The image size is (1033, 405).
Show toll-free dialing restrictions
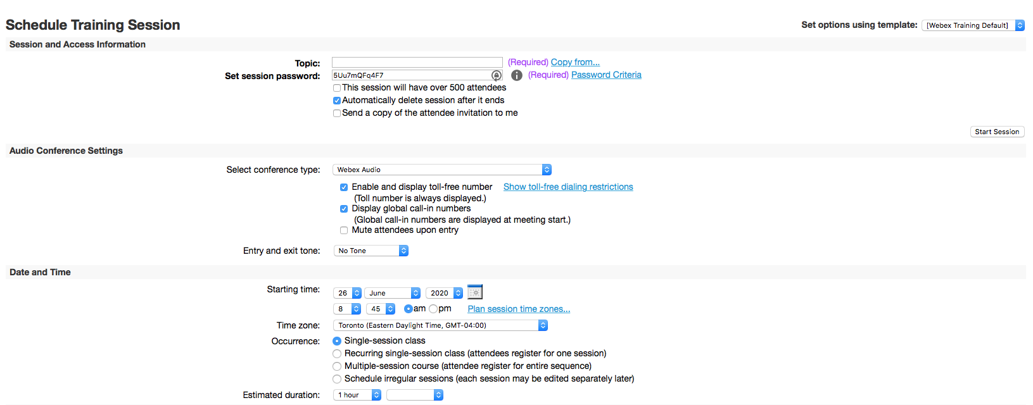568,187
